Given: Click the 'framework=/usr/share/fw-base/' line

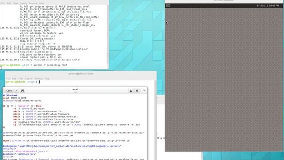Looking at the screenshot, I should coord(22,101).
